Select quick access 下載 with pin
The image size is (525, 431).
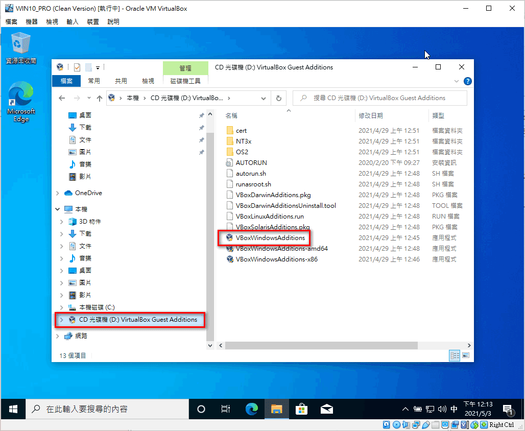[x=136, y=128]
